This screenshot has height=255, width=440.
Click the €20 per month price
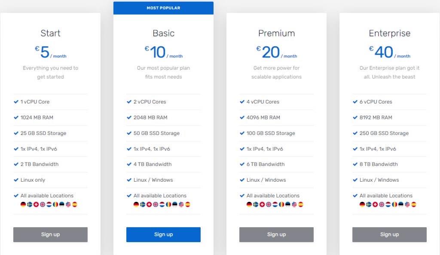[276, 52]
